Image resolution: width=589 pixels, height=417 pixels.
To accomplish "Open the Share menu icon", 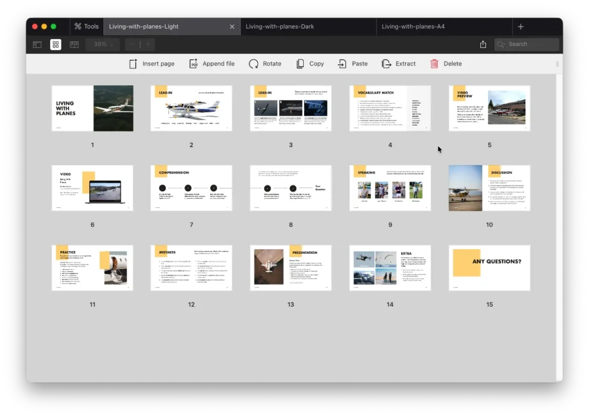I will click(483, 44).
